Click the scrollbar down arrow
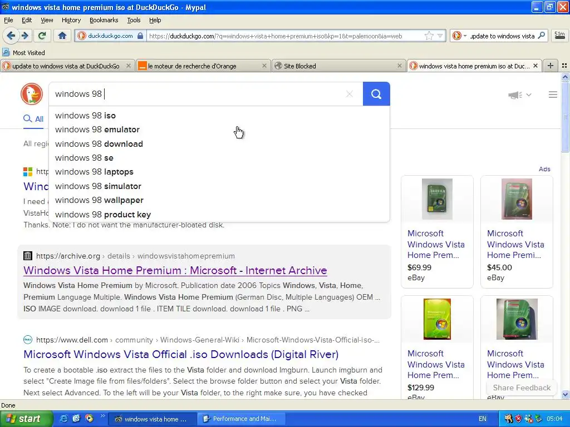Viewport: 570px width, 427px height. click(x=565, y=394)
